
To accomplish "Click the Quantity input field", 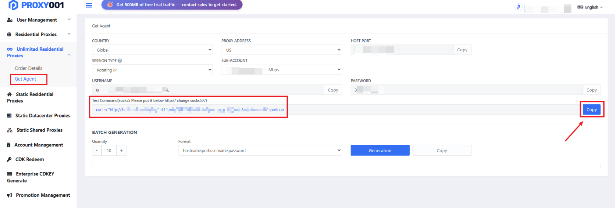I will 109,151.
